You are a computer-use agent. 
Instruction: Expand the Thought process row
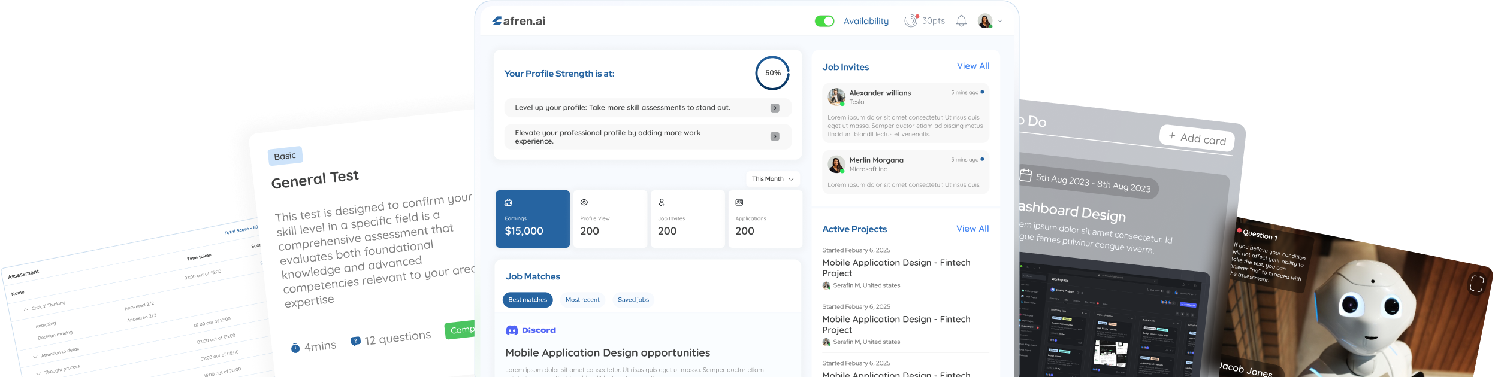click(39, 373)
